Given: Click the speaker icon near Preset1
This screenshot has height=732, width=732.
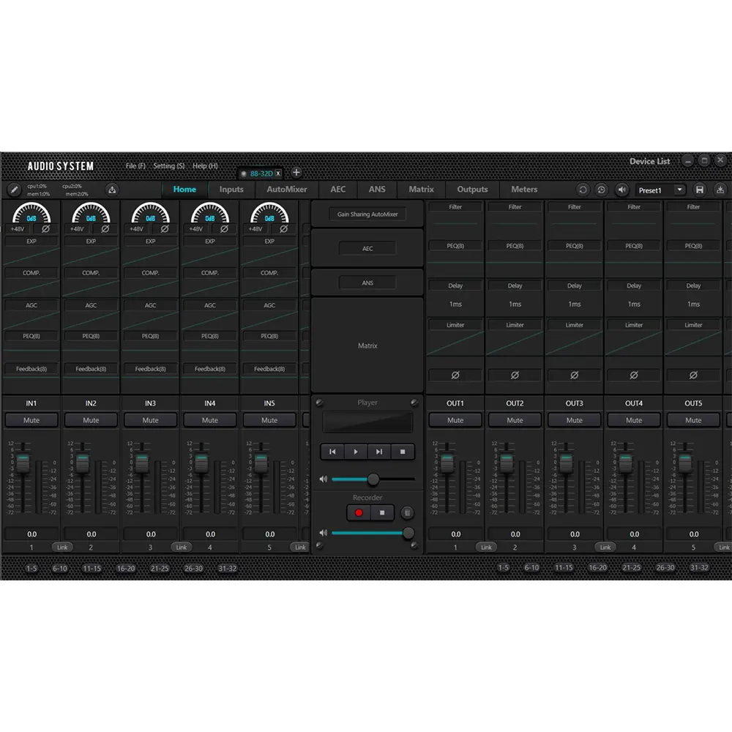Looking at the screenshot, I should pyautogui.click(x=621, y=190).
